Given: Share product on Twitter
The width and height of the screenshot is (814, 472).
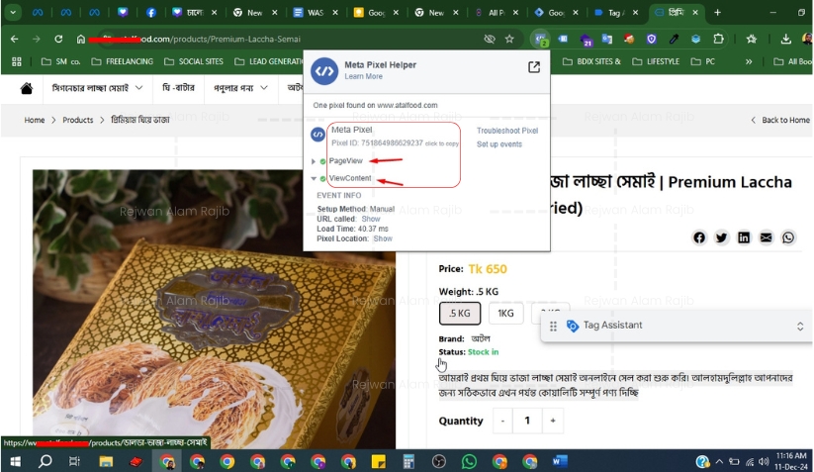Looking at the screenshot, I should (x=722, y=237).
